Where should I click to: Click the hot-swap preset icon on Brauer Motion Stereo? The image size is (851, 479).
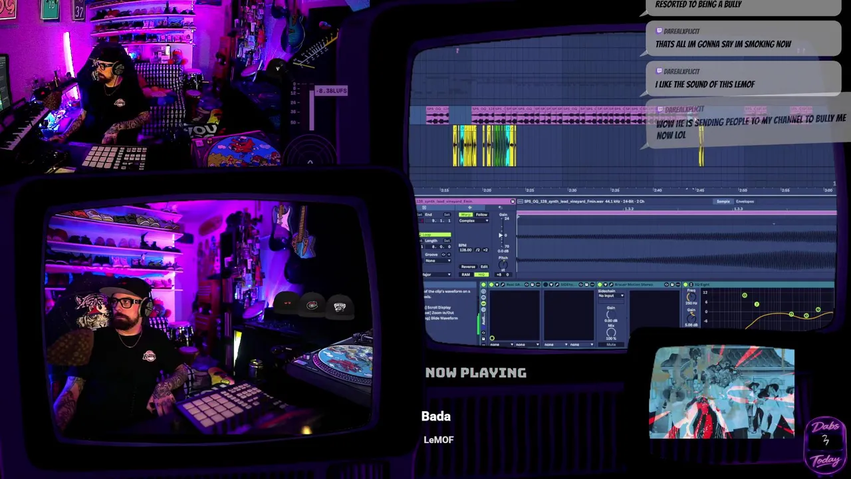tap(666, 285)
